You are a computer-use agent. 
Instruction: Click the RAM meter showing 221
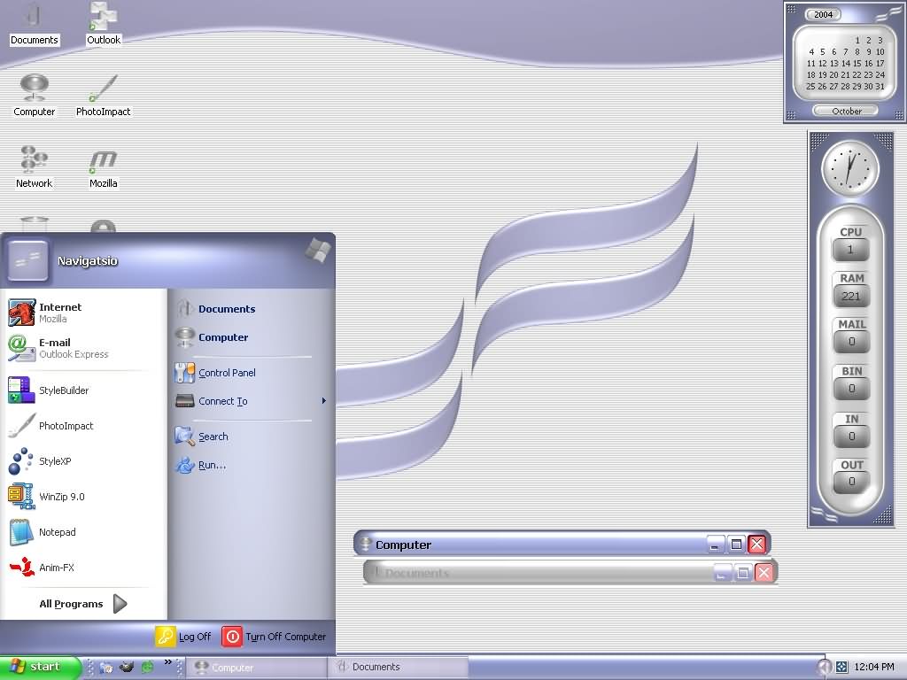[851, 296]
